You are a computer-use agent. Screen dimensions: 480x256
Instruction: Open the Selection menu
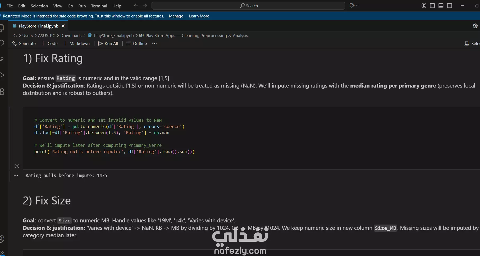point(39,6)
